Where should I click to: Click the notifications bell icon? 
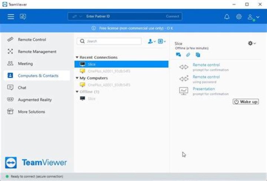[x=227, y=17]
